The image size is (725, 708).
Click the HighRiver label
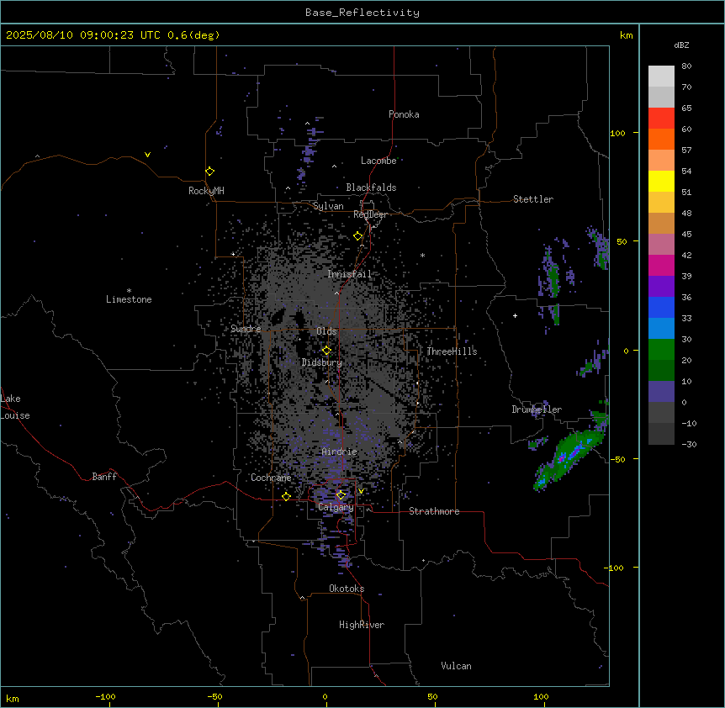362,625
